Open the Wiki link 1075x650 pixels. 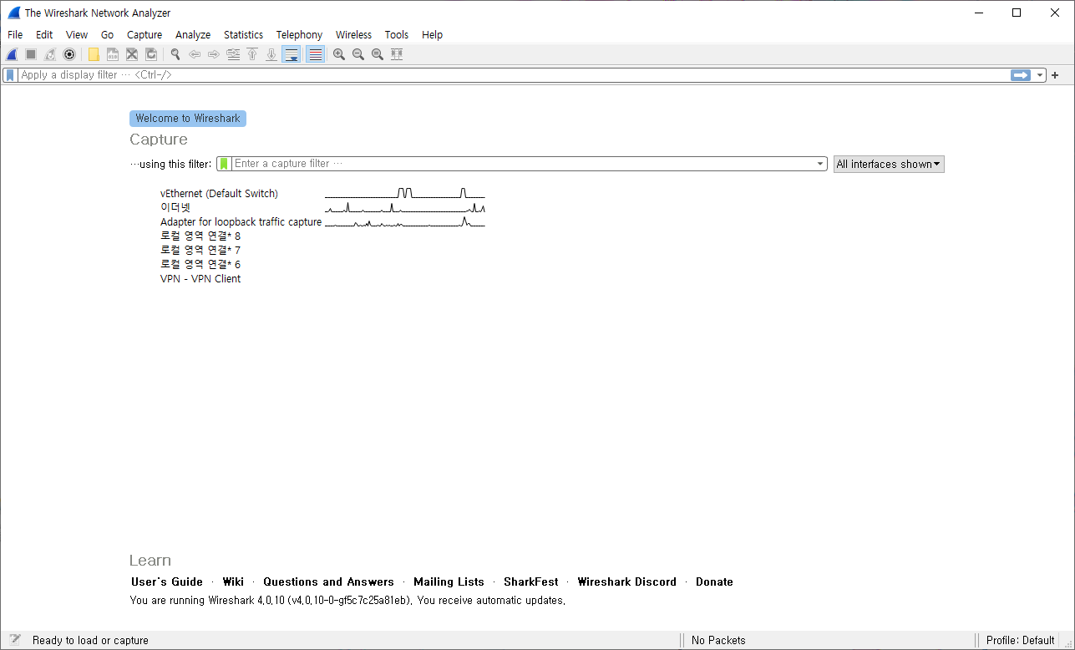tap(233, 582)
